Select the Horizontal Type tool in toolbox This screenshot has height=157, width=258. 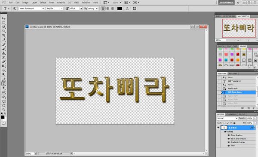(3, 84)
